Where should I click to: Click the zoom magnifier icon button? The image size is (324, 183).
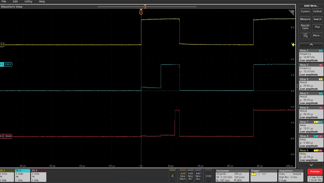point(305,35)
